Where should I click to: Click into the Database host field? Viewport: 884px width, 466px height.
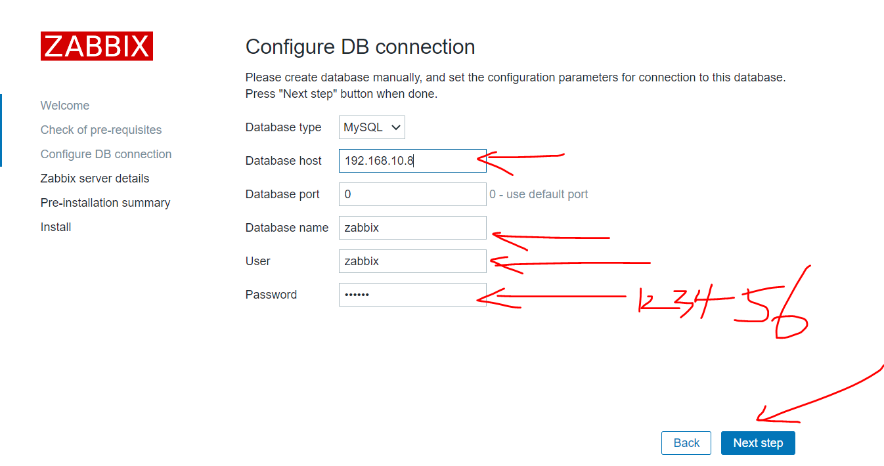coord(412,161)
